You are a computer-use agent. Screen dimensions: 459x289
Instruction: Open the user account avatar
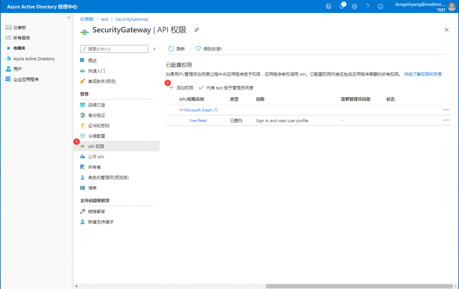coord(452,6)
